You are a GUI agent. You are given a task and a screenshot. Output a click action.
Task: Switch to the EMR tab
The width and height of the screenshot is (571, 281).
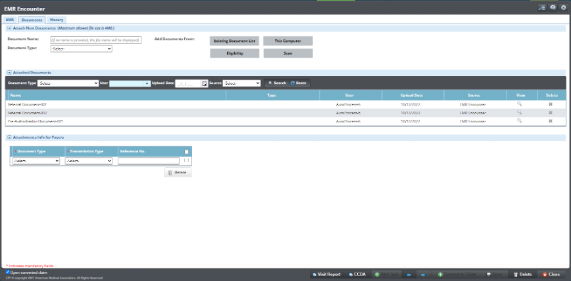click(10, 20)
